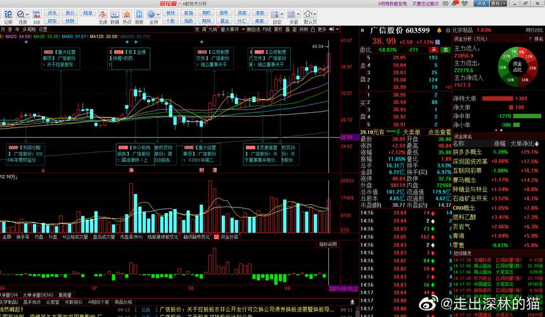Click the 指数 toolbar button

pos(188,21)
